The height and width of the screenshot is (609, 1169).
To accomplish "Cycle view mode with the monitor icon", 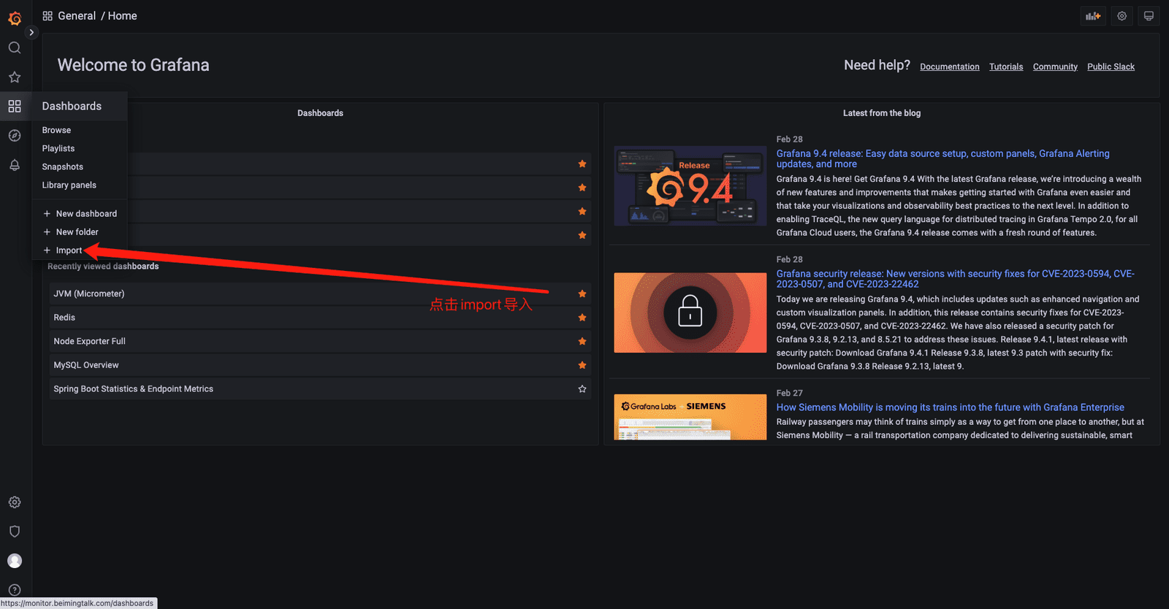I will click(x=1149, y=16).
